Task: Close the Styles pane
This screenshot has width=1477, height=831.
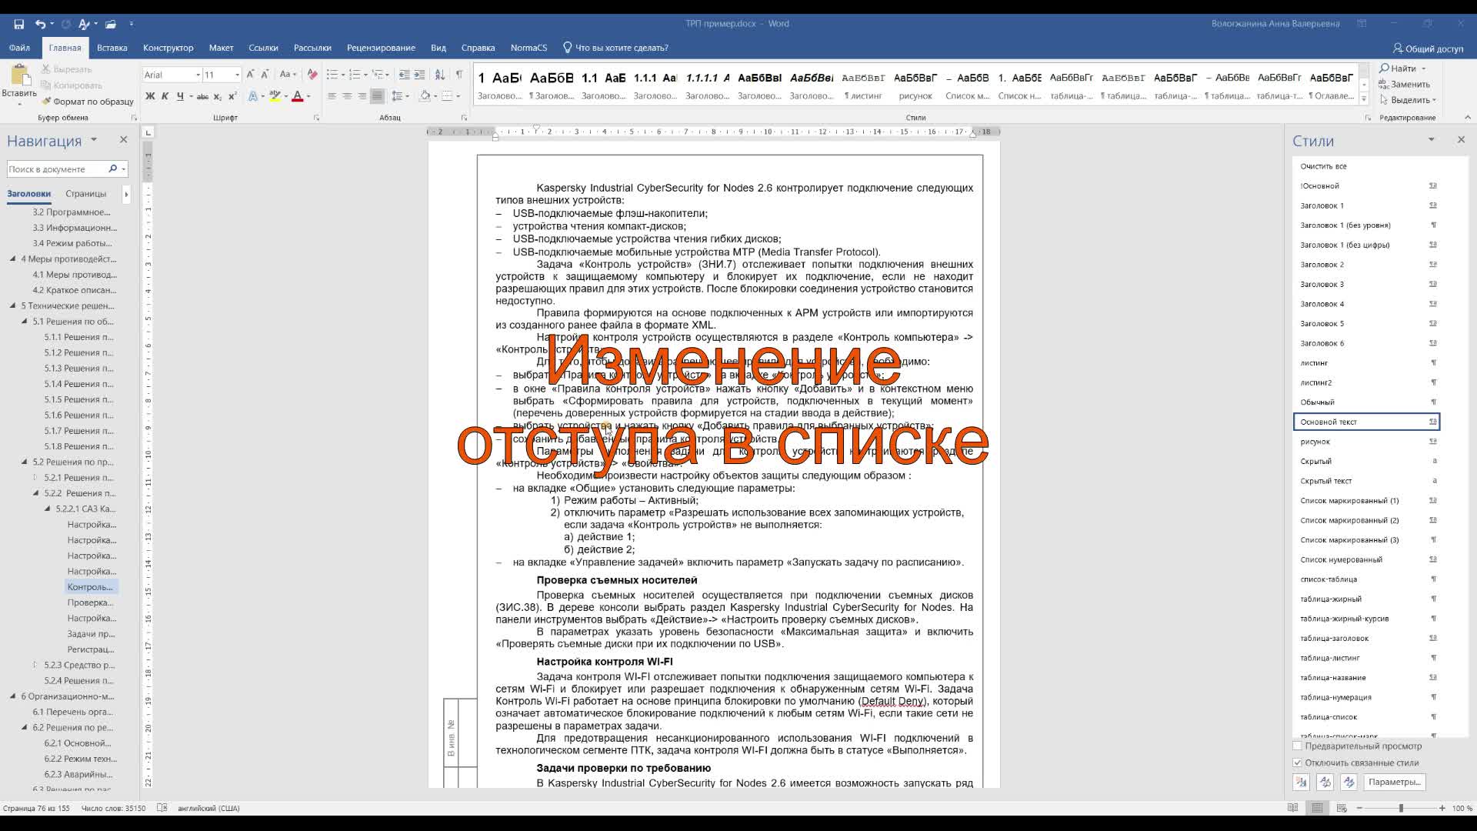Action: tap(1461, 140)
